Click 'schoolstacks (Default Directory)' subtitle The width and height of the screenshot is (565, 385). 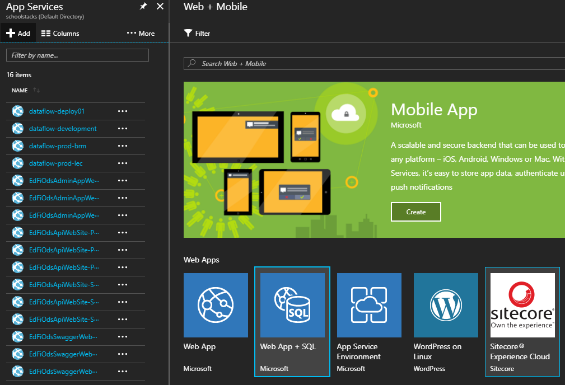point(45,17)
